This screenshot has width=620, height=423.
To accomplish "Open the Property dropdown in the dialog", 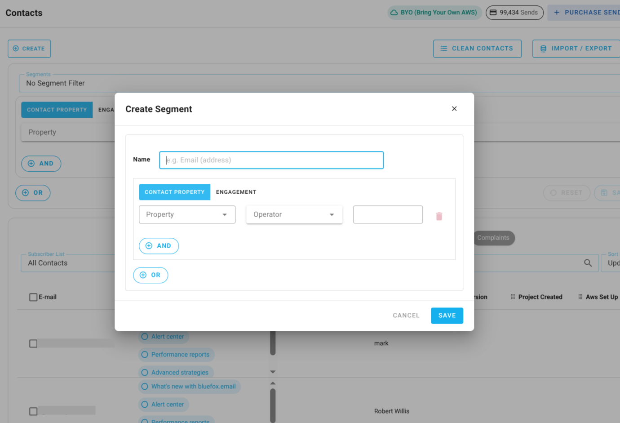I will pyautogui.click(x=187, y=214).
